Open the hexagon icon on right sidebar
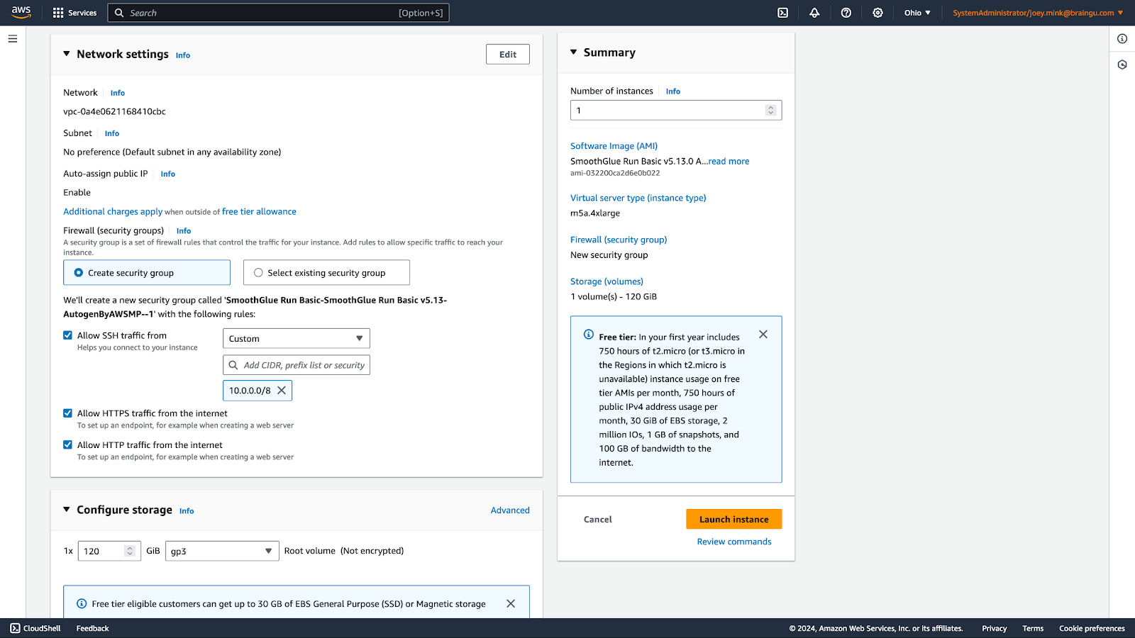This screenshot has height=638, width=1135. click(1122, 65)
